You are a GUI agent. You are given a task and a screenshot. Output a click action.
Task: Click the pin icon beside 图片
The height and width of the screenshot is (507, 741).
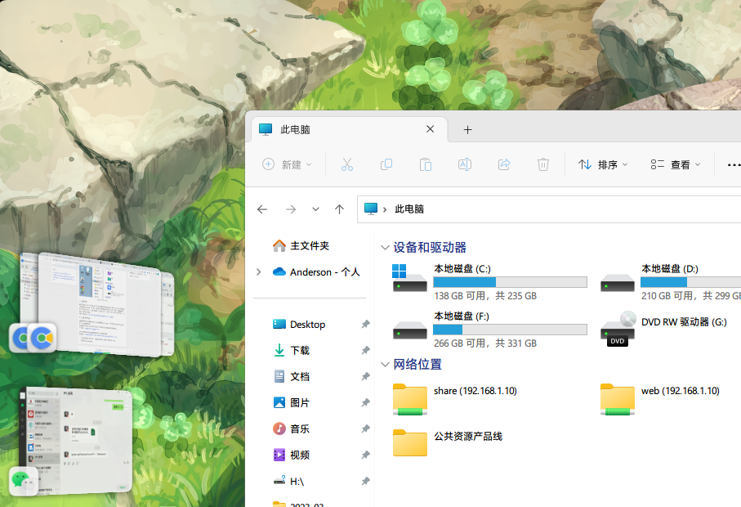(x=365, y=402)
